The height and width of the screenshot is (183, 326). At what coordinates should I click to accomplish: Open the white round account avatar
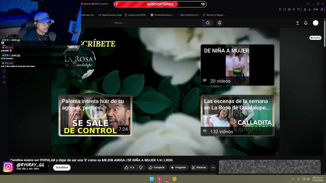click(316, 23)
